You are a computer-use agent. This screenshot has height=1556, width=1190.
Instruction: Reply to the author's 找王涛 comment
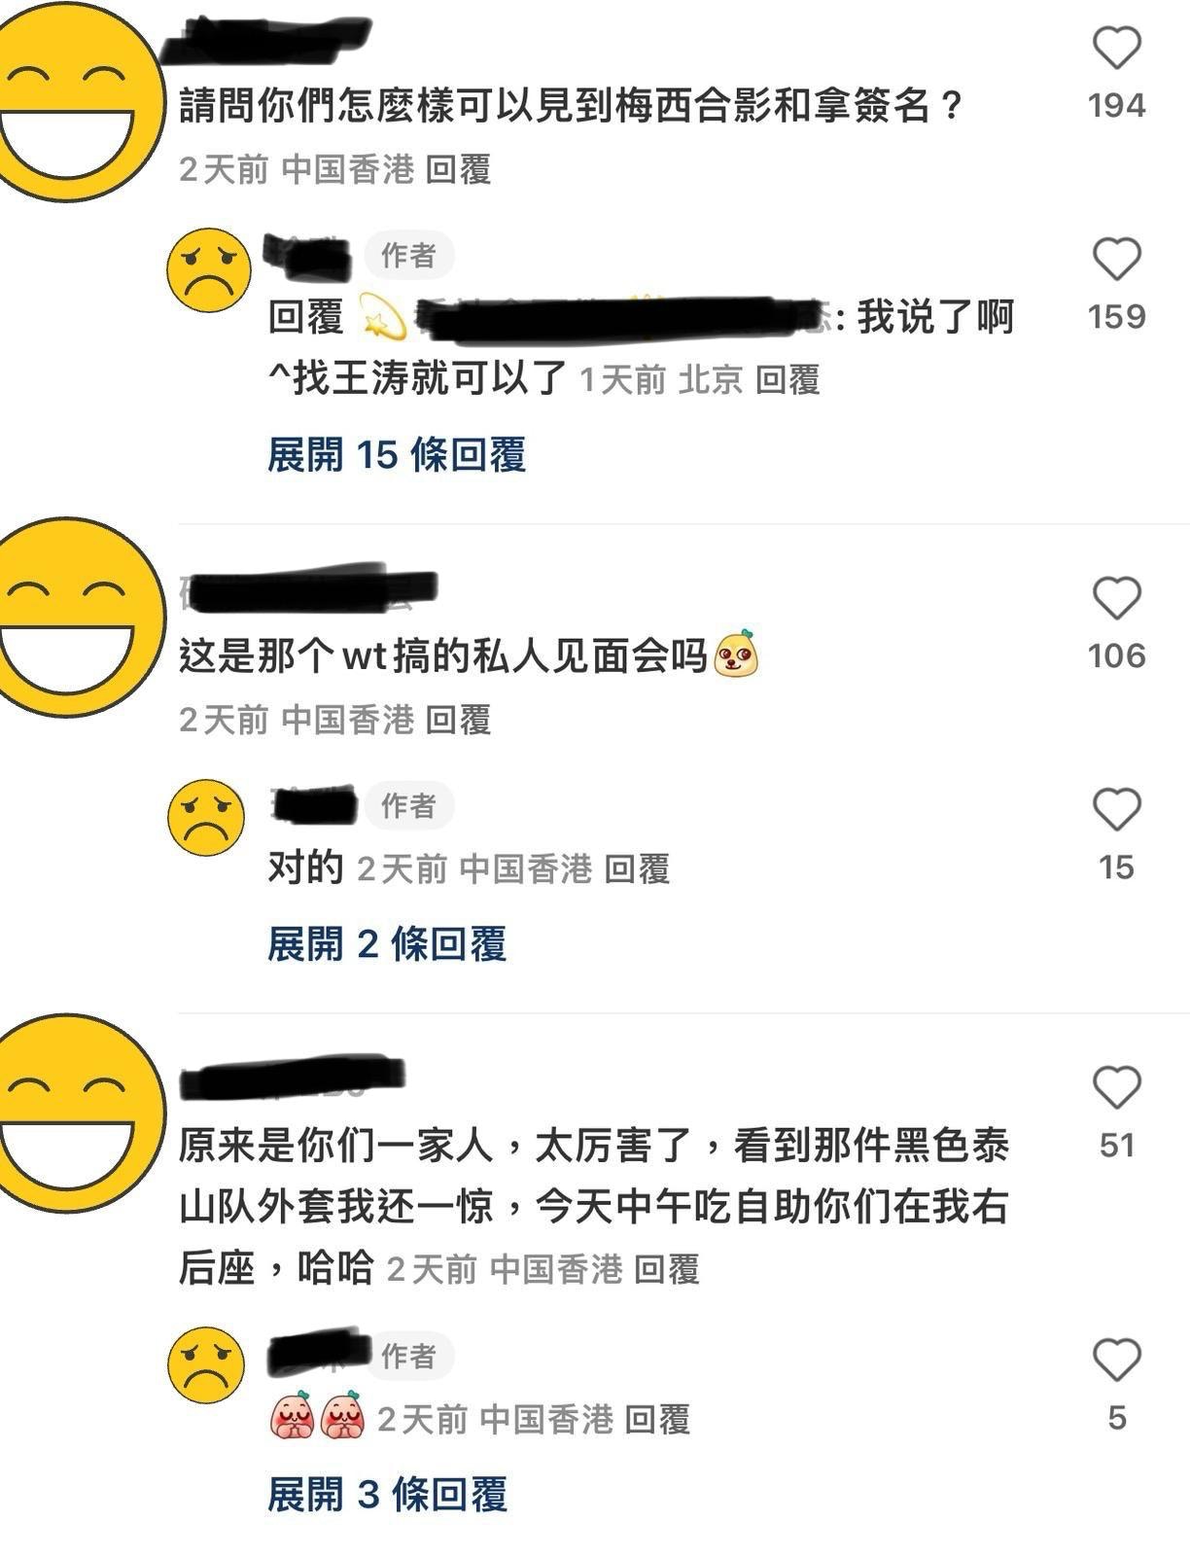[787, 380]
